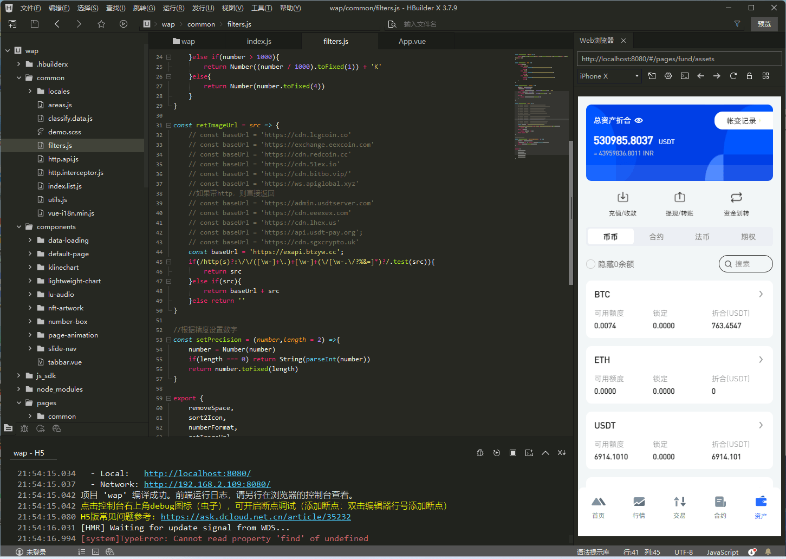Refresh the built-in web browser page
This screenshot has width=786, height=559.
click(733, 76)
